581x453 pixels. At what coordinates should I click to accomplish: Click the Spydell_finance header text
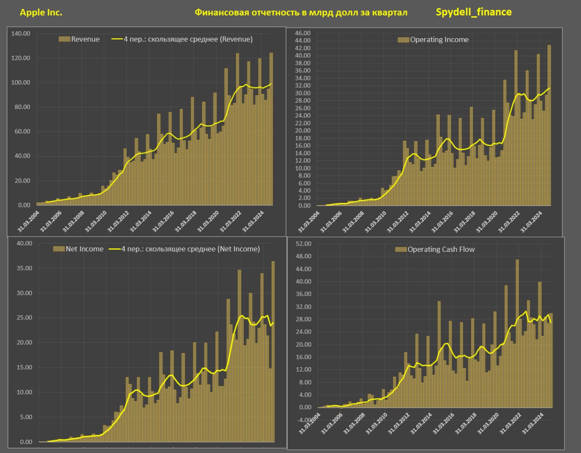click(473, 12)
